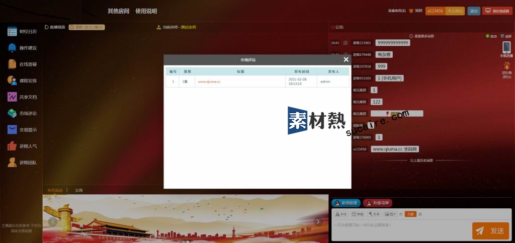Viewport: 515px width, 243px height.
Task: Click the 老师助理 QQ button
Action: click(346, 203)
